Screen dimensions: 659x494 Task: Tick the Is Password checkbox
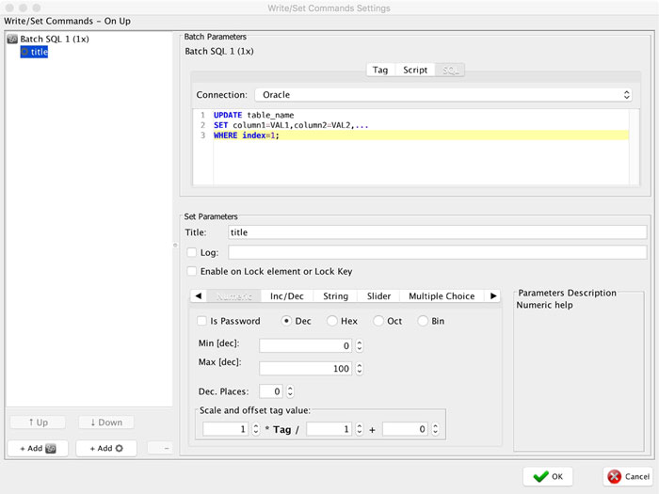pos(201,321)
